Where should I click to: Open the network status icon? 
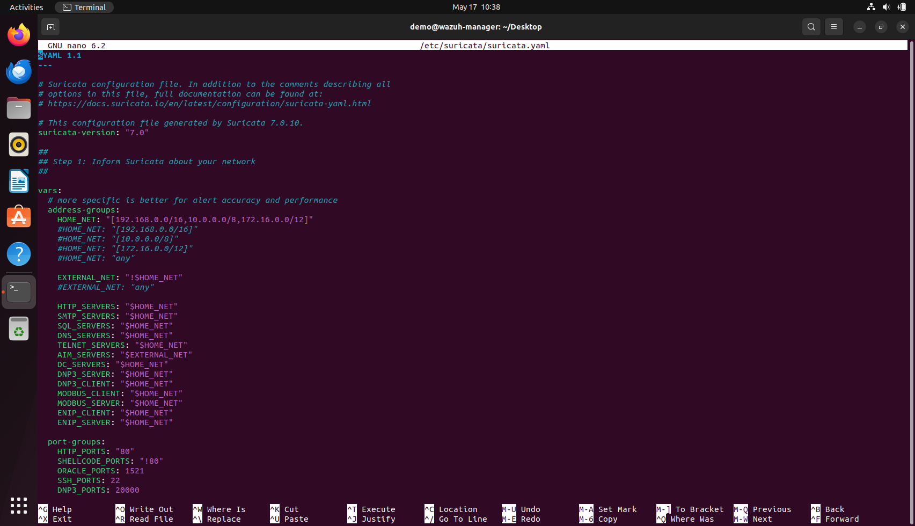click(x=871, y=7)
